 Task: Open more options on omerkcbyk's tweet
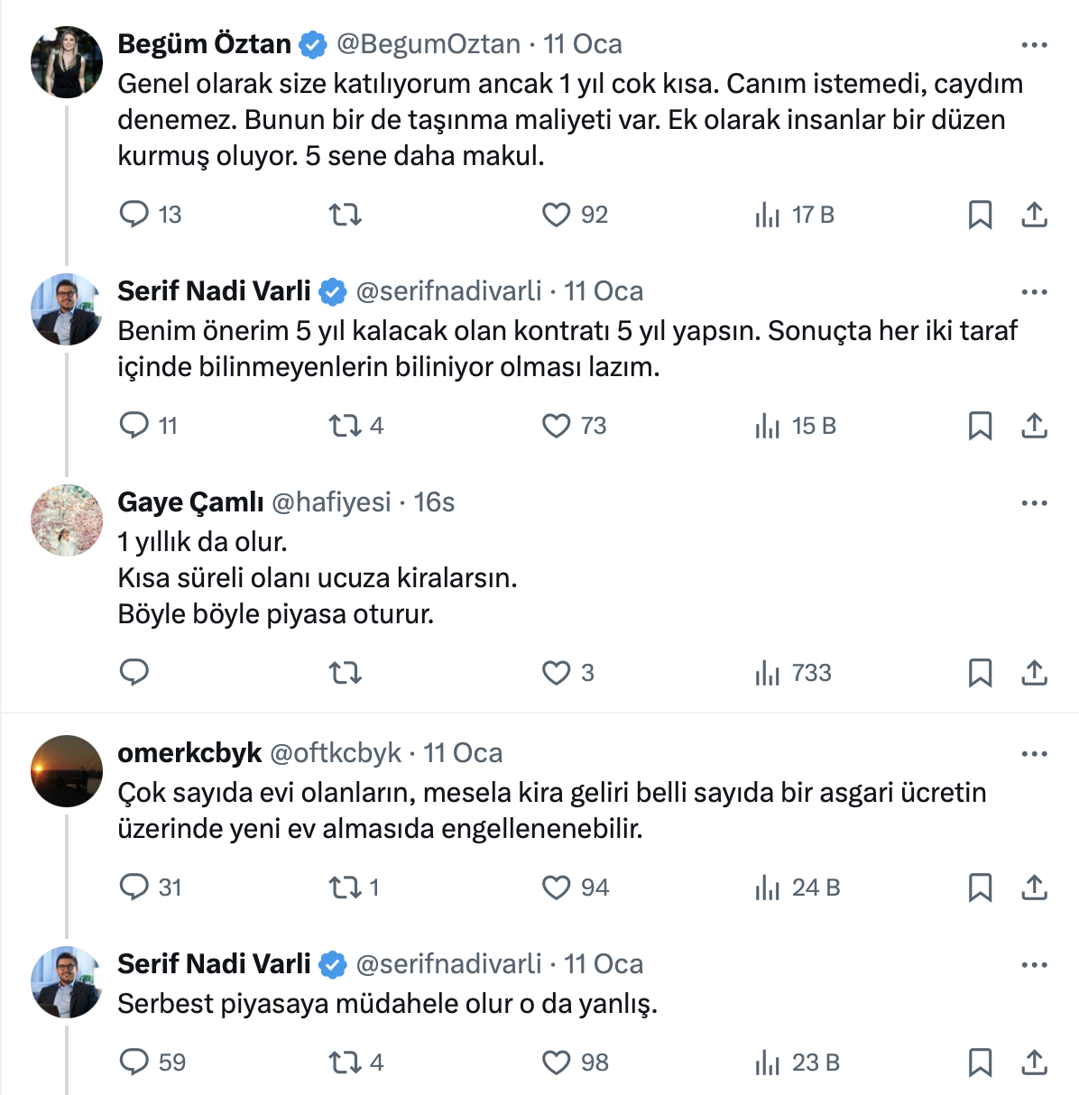[1034, 754]
